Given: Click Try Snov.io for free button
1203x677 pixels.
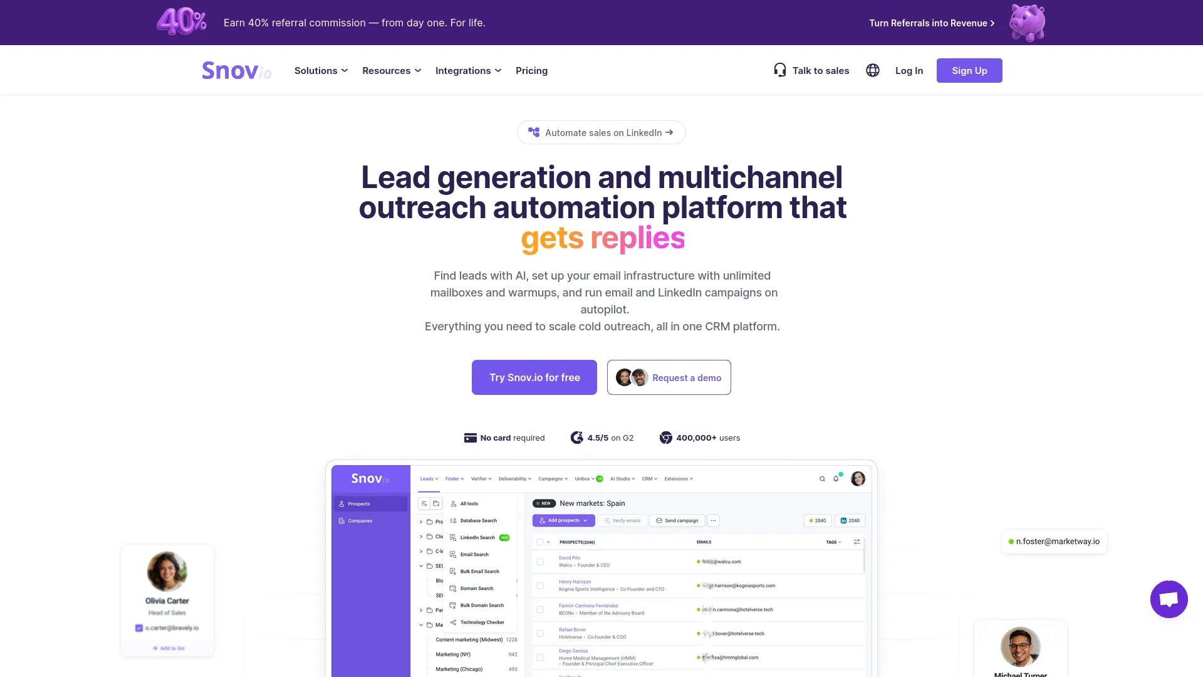Looking at the screenshot, I should [x=534, y=377].
